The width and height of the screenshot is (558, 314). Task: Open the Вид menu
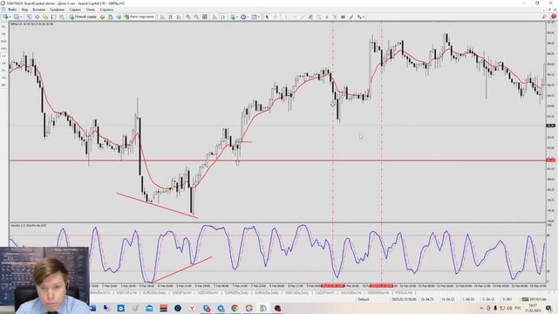click(x=25, y=10)
